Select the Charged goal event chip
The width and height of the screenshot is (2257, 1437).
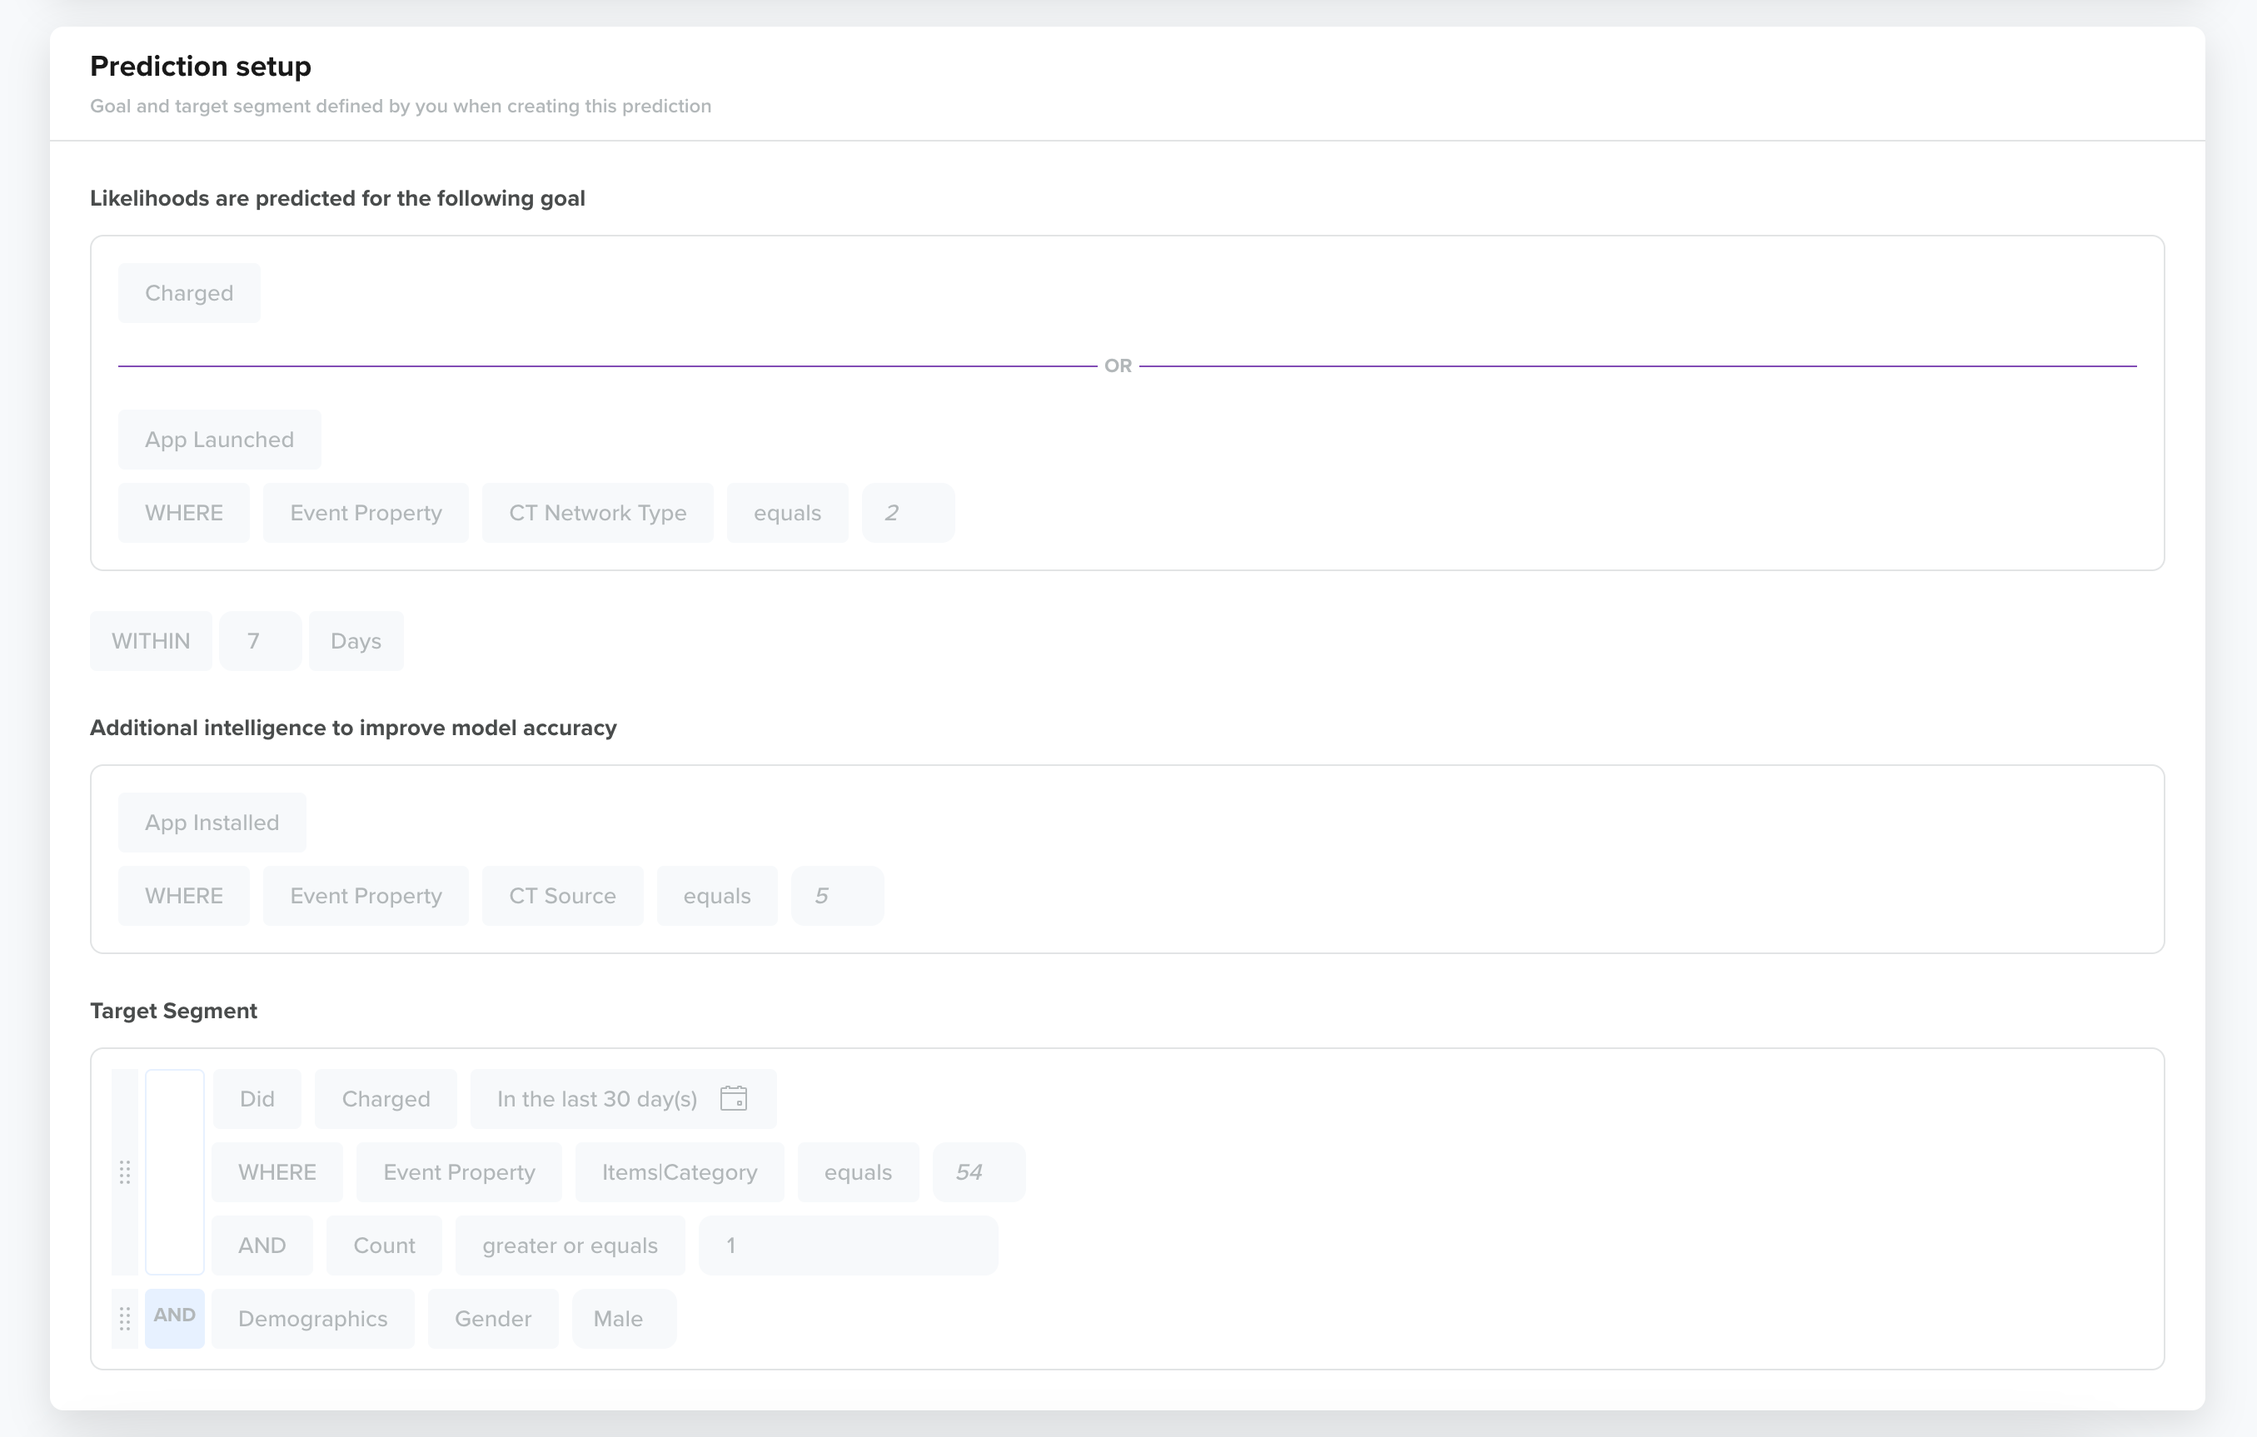click(x=188, y=292)
